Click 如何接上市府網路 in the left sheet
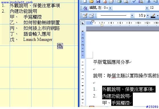This screenshot has width=159, height=109. [42, 28]
